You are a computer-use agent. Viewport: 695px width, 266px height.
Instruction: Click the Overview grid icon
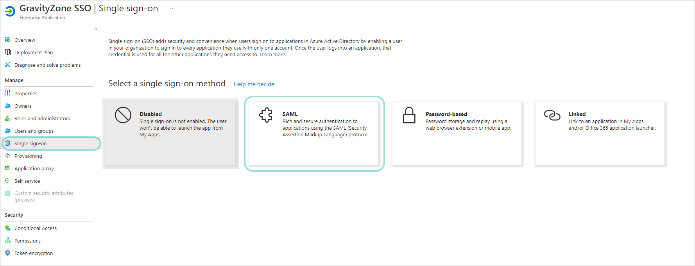point(7,40)
